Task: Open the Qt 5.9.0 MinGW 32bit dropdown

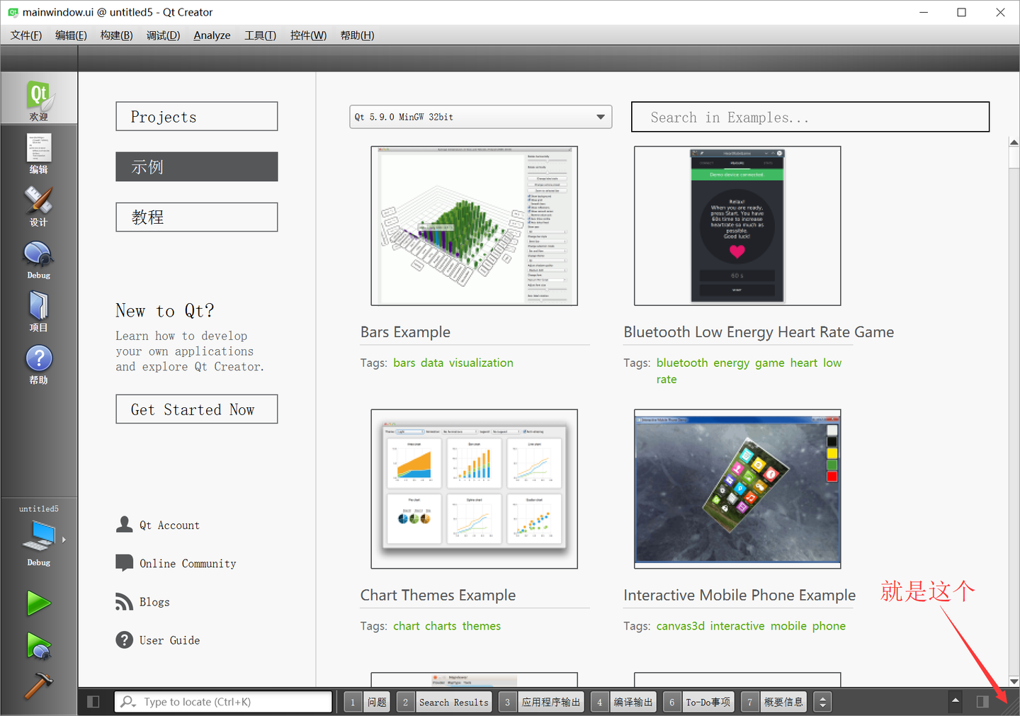Action: (481, 117)
